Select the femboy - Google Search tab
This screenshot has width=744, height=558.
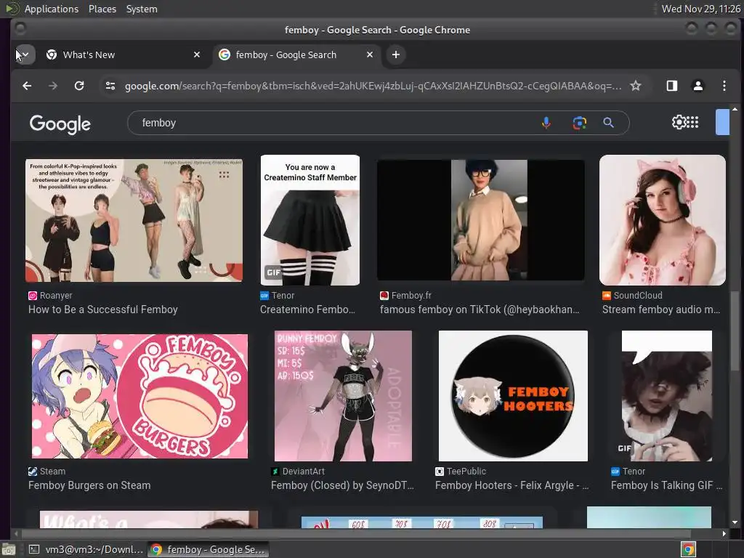[296, 54]
